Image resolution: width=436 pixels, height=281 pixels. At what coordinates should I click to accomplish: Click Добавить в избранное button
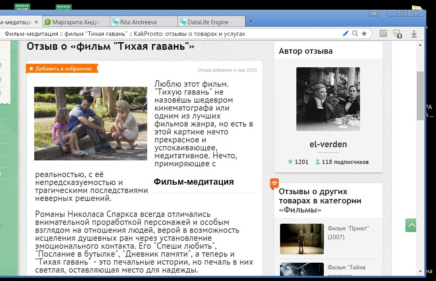[62, 68]
